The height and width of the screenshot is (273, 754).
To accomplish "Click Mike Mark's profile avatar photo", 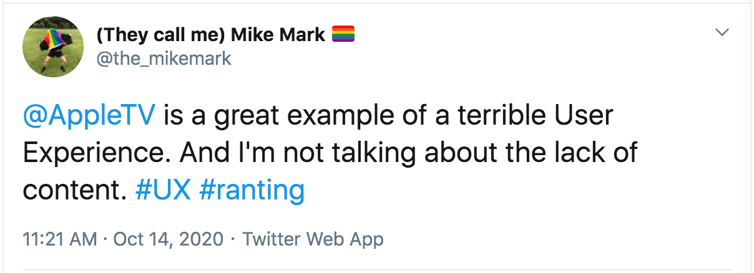I will point(53,47).
